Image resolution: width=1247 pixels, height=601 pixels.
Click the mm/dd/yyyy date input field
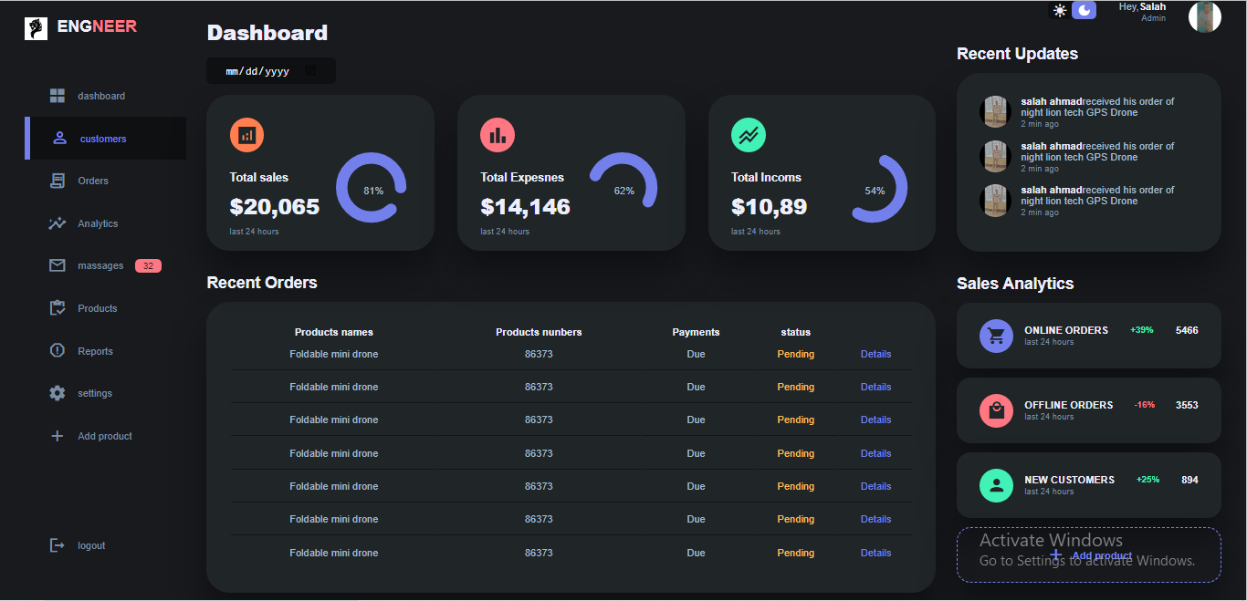point(257,71)
